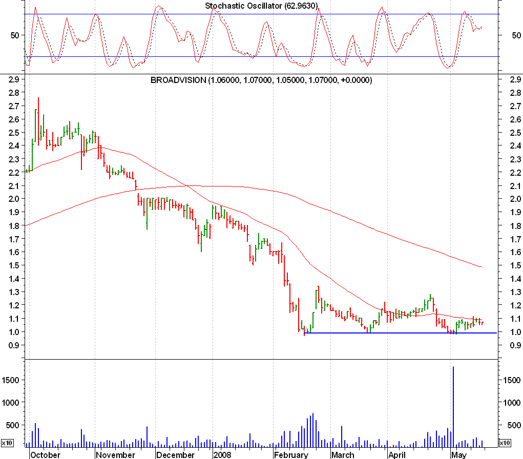This screenshot has width=523, height=459.
Task: Select the 2008 year label on the time axis
Action: (x=222, y=454)
